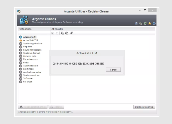Open System services category
This screenshot has height=124, width=172.
coord(31,75)
